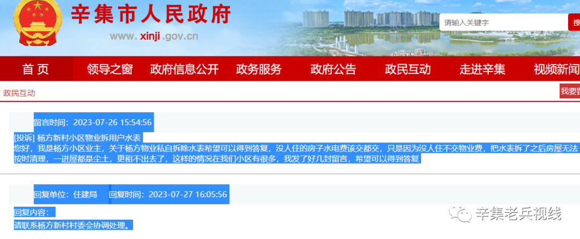Select the 政府信息公开 navigation item
580x239 pixels.
184,69
